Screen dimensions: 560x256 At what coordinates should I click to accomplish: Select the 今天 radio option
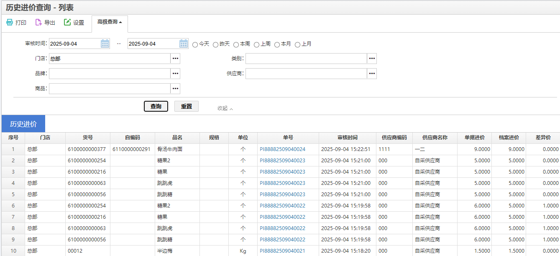point(195,44)
